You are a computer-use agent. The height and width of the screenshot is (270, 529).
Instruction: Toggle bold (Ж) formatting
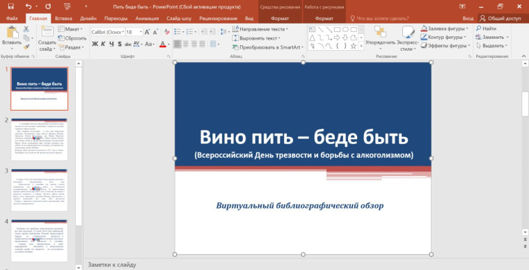tap(95, 44)
